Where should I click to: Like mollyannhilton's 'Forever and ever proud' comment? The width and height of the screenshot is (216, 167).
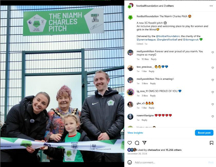213,52
